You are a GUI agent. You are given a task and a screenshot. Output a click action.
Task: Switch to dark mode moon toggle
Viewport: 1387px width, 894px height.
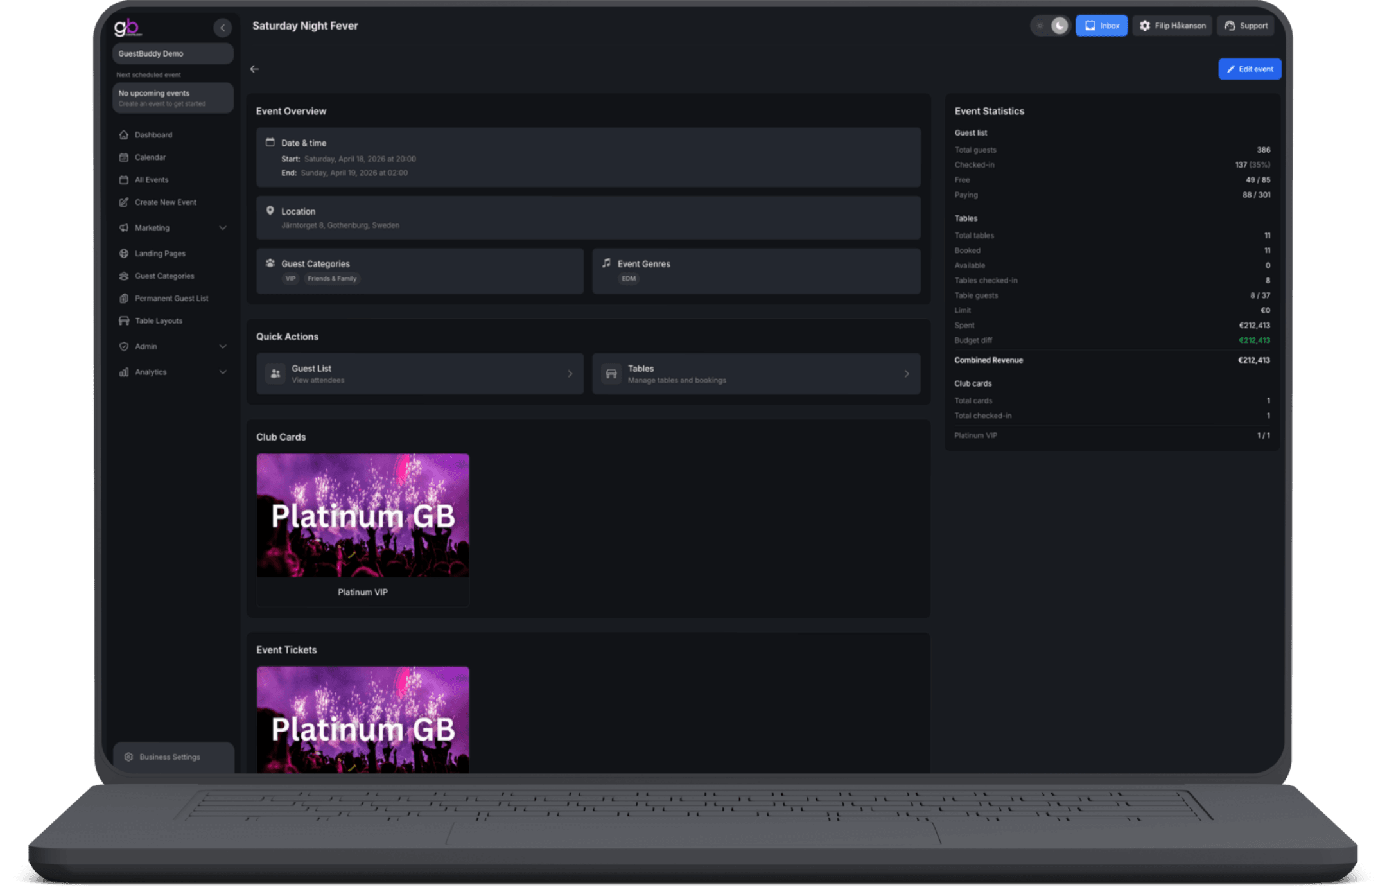tap(1060, 26)
